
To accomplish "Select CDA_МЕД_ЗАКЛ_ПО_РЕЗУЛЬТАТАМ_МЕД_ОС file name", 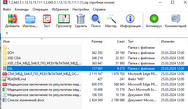I will coord(43,74).
